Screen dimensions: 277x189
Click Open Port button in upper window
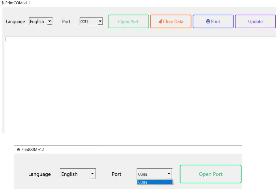pyautogui.click(x=128, y=22)
